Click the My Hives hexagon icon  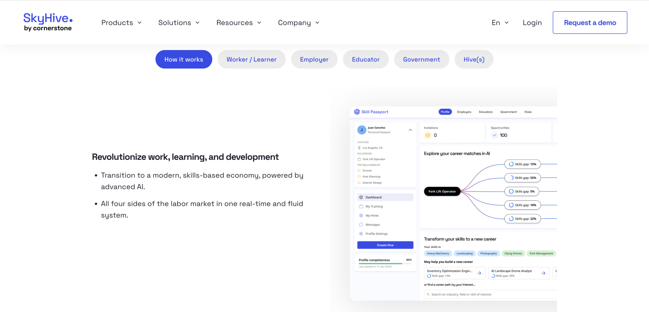[361, 216]
